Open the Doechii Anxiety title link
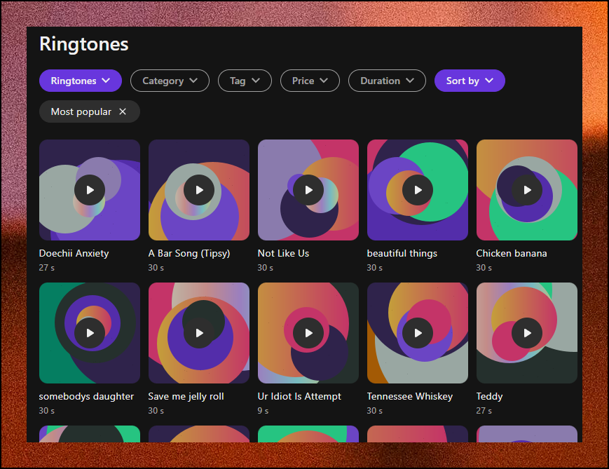This screenshot has width=609, height=469. (x=74, y=253)
